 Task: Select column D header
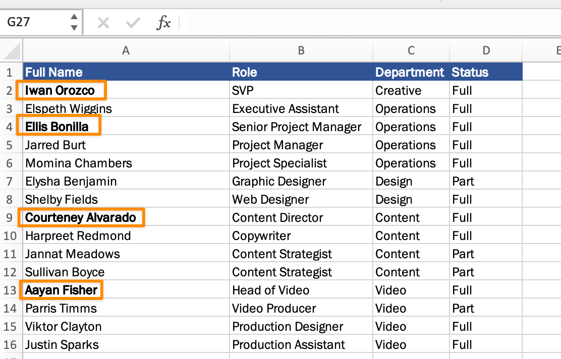coord(486,50)
